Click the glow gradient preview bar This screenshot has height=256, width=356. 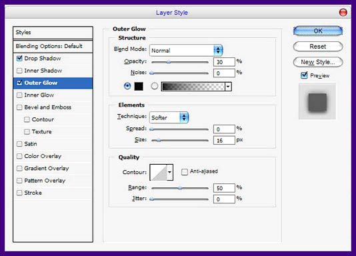193,87
